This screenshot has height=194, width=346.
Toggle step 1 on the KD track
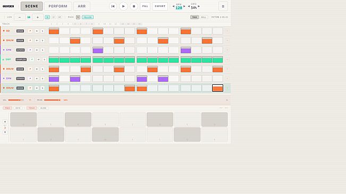point(54,31)
